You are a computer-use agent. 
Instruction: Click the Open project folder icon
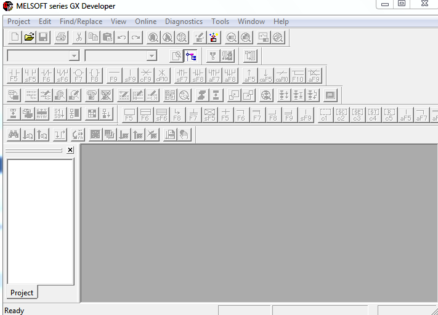[30, 37]
